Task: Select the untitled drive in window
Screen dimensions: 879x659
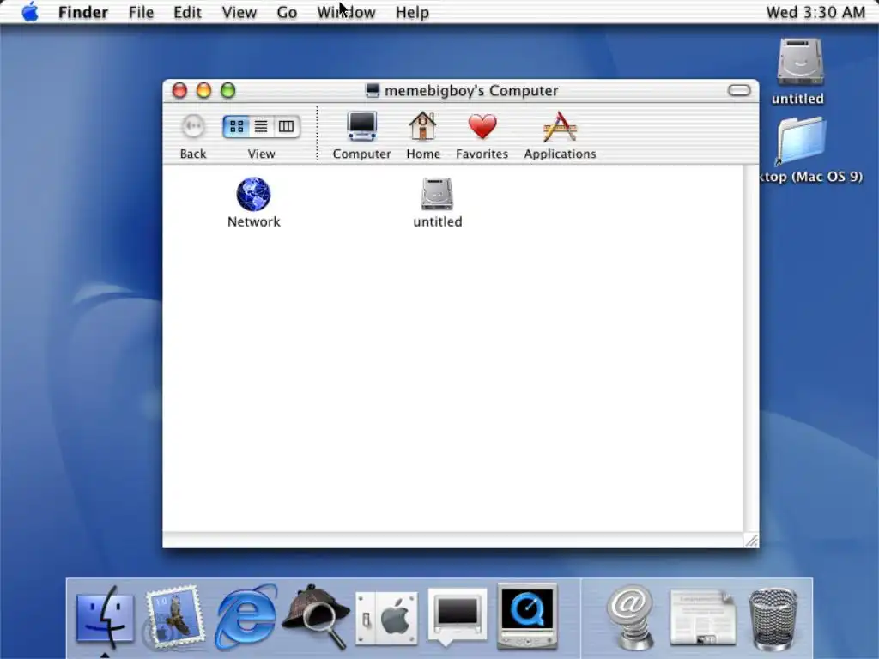Action: click(x=437, y=195)
